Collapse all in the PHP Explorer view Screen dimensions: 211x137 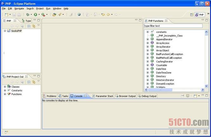pyautogui.click(x=29, y=26)
